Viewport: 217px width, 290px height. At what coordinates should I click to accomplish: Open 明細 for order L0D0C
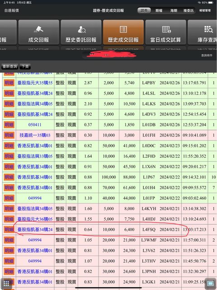tap(9, 146)
